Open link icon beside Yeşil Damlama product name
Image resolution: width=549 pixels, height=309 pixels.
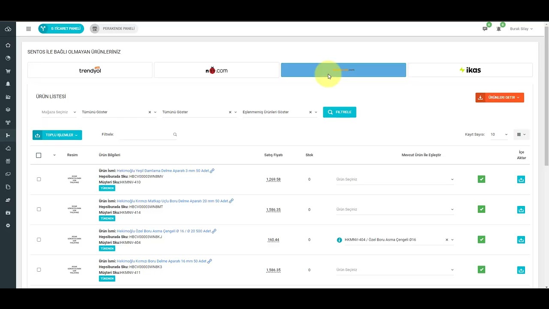point(212,171)
